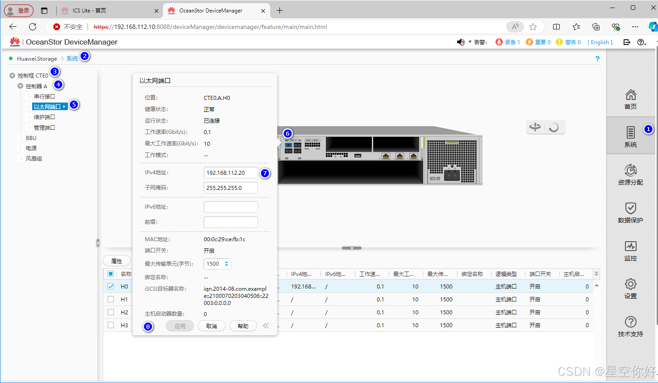This screenshot has height=383, width=658.
Task: Click the H0 port on device image
Action: 288,145
